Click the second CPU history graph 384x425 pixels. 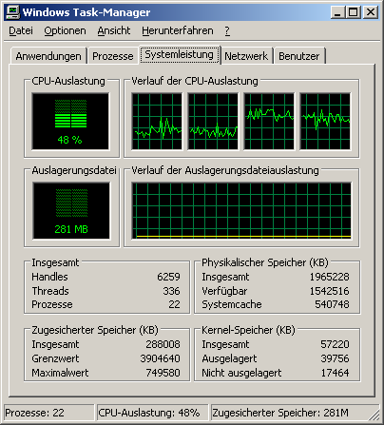click(x=213, y=121)
